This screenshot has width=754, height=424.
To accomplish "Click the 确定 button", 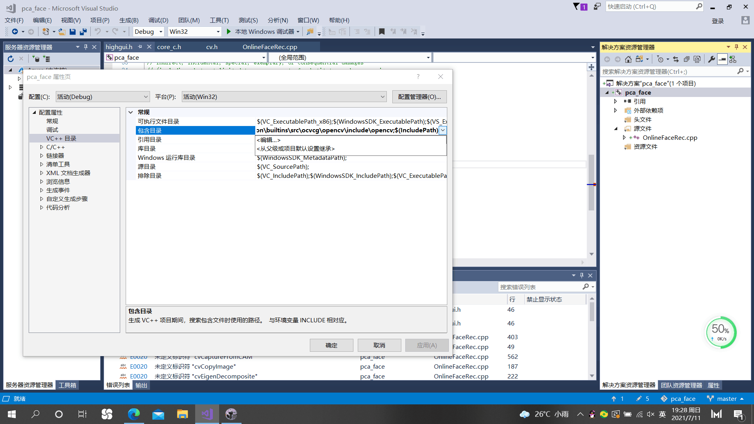I will point(331,345).
